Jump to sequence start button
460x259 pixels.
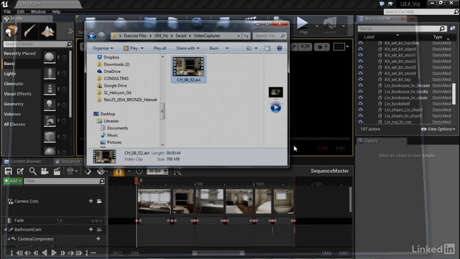click(19, 252)
